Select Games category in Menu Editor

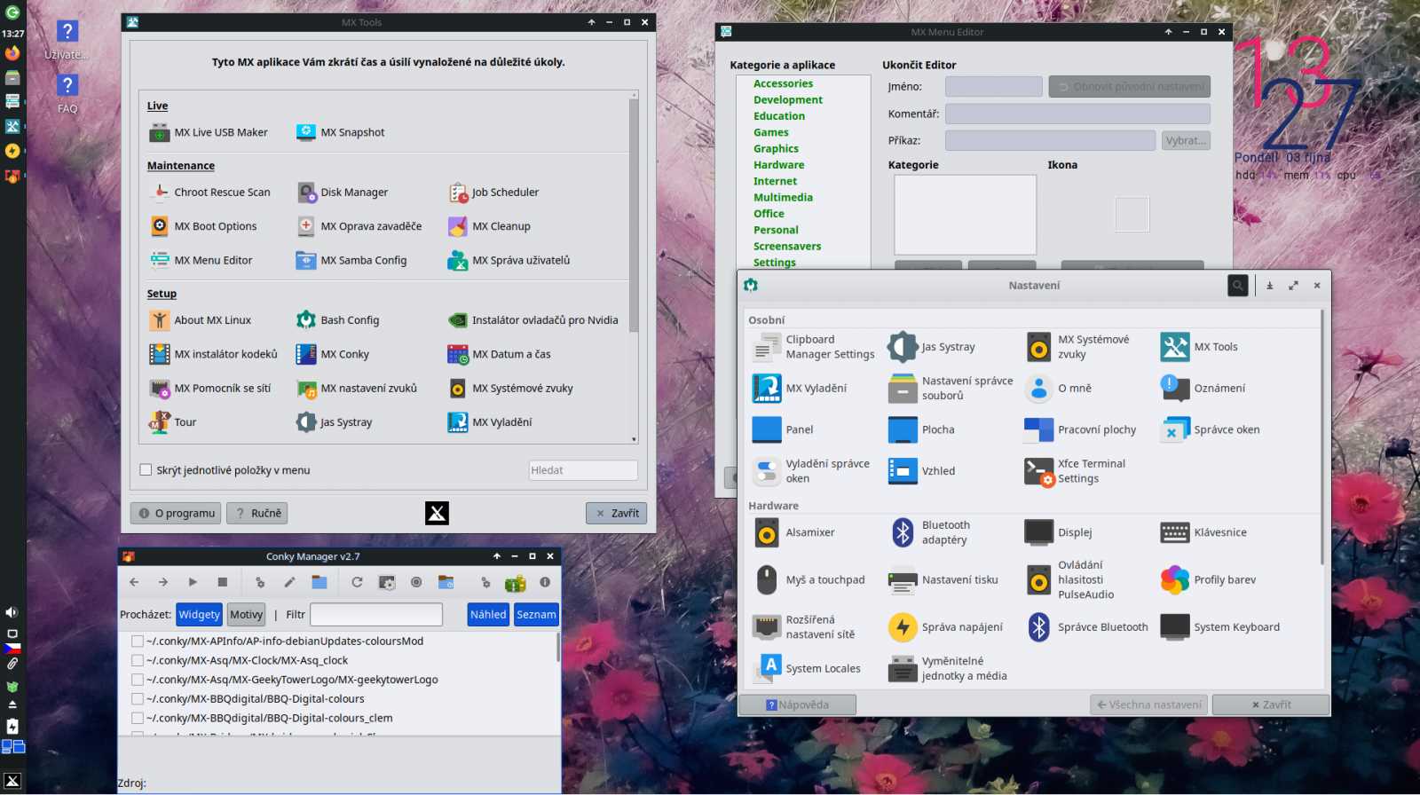click(x=771, y=133)
